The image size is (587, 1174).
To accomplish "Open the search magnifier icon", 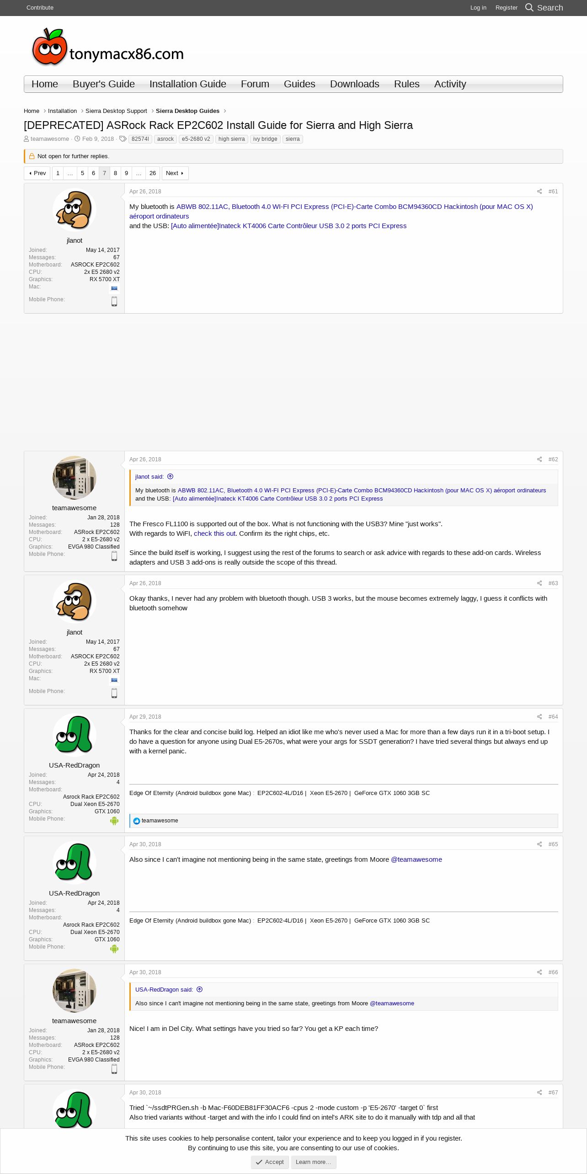I will [x=529, y=7].
